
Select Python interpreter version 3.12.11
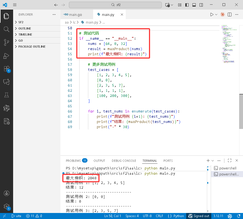[218, 216]
